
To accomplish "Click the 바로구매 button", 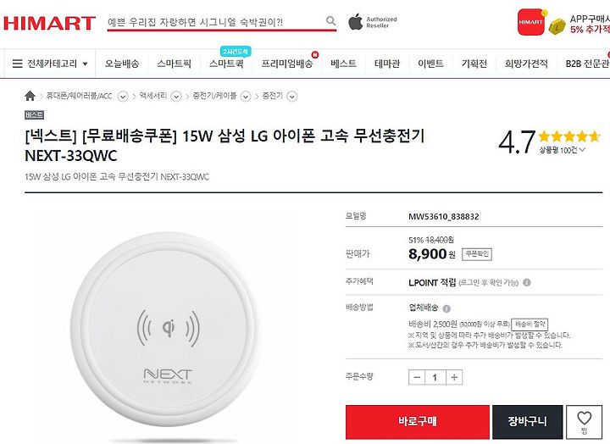I will click(x=418, y=422).
